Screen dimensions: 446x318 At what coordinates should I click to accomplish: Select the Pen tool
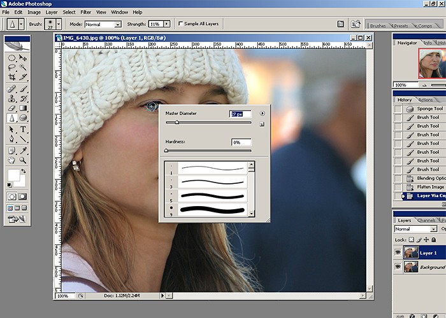tap(11, 139)
